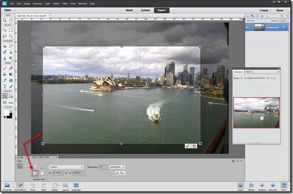
Task: Hide the Background layer eye icon
Action: [x=247, y=27]
